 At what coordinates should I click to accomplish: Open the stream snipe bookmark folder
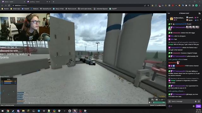pyautogui.click(x=15, y=9)
